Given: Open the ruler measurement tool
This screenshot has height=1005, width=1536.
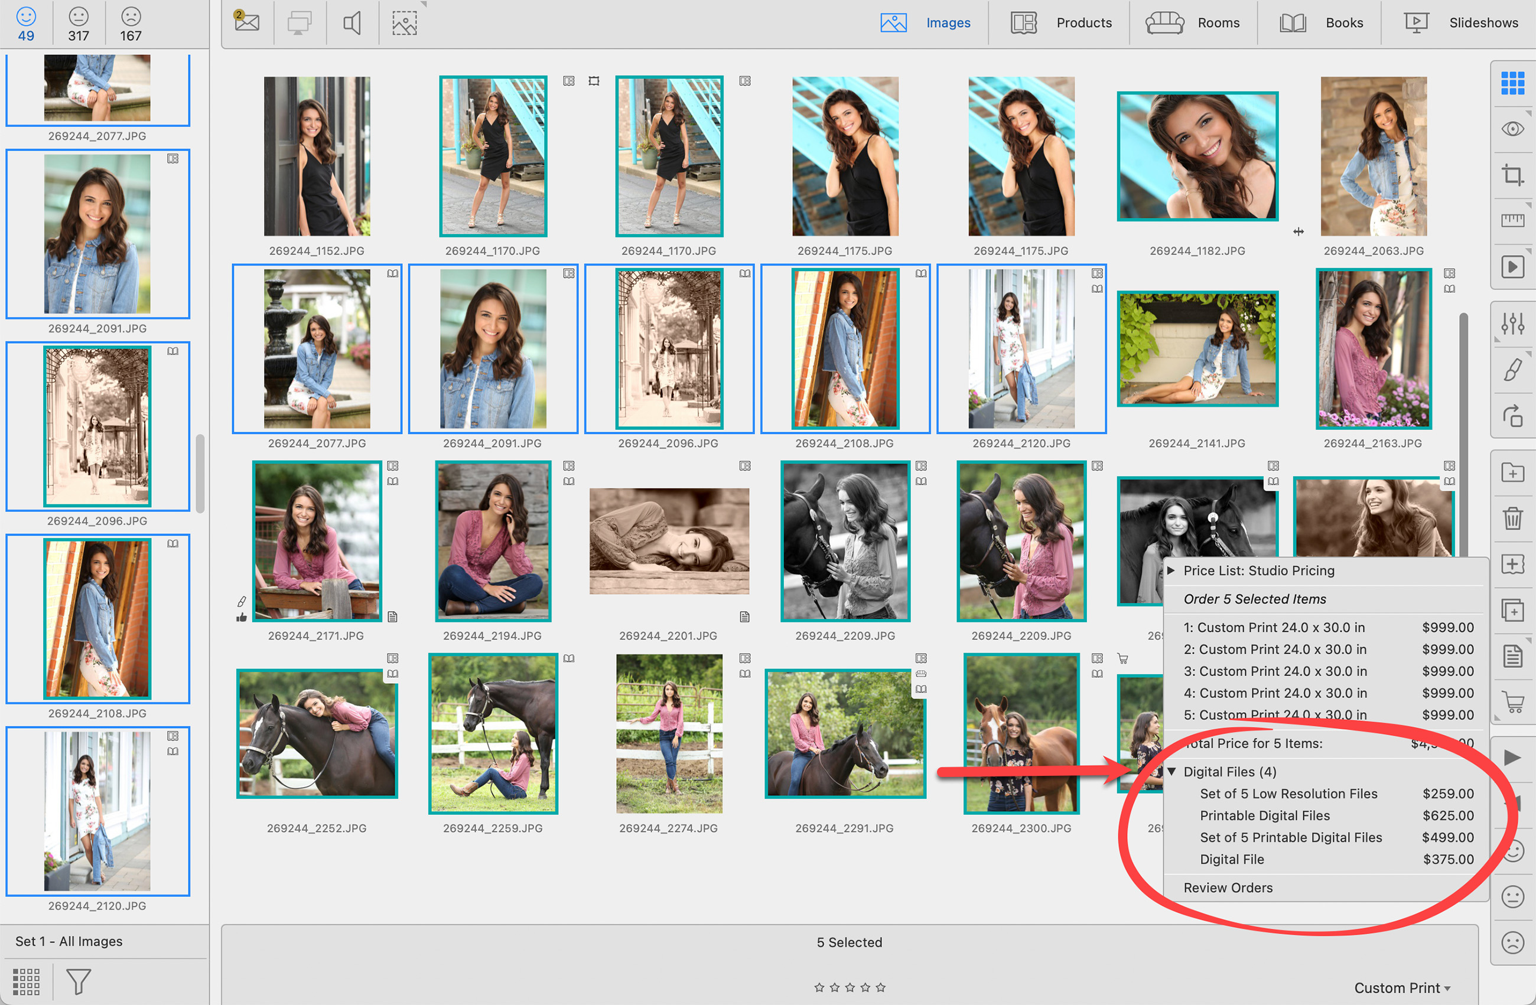Looking at the screenshot, I should (1512, 221).
